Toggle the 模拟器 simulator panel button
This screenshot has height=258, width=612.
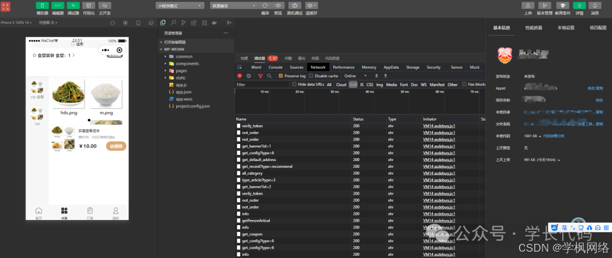42,6
